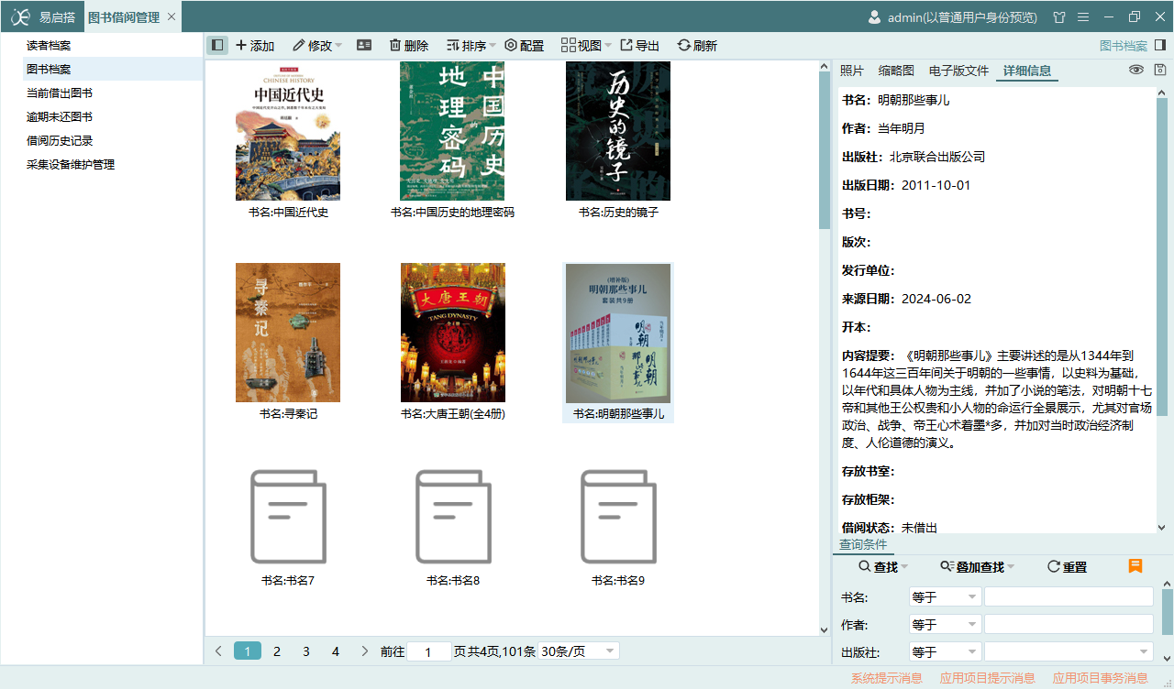
Task: Click the orange bookmark icon
Action: [x=1135, y=566]
